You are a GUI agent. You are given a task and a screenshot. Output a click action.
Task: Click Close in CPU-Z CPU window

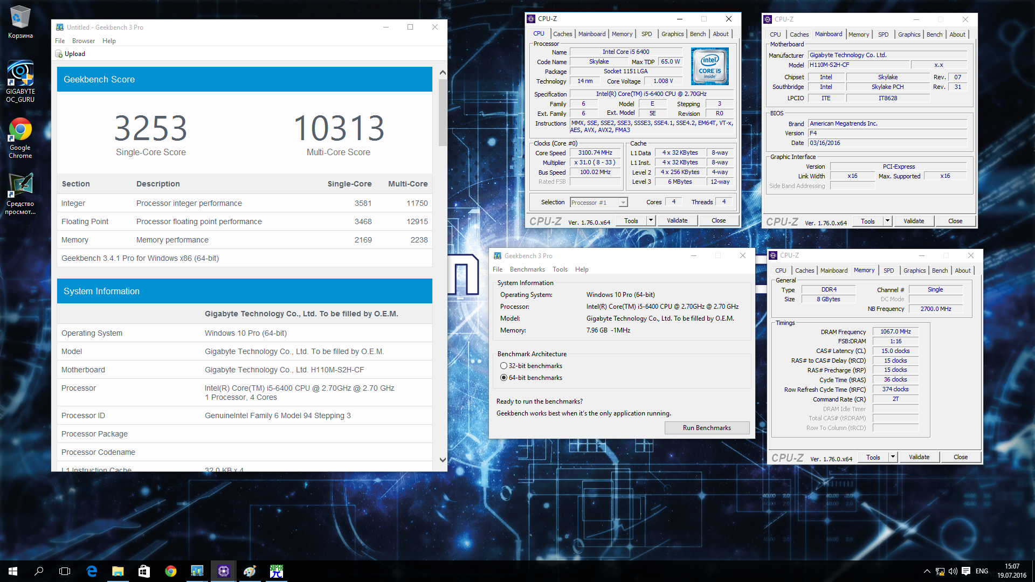[x=718, y=220]
